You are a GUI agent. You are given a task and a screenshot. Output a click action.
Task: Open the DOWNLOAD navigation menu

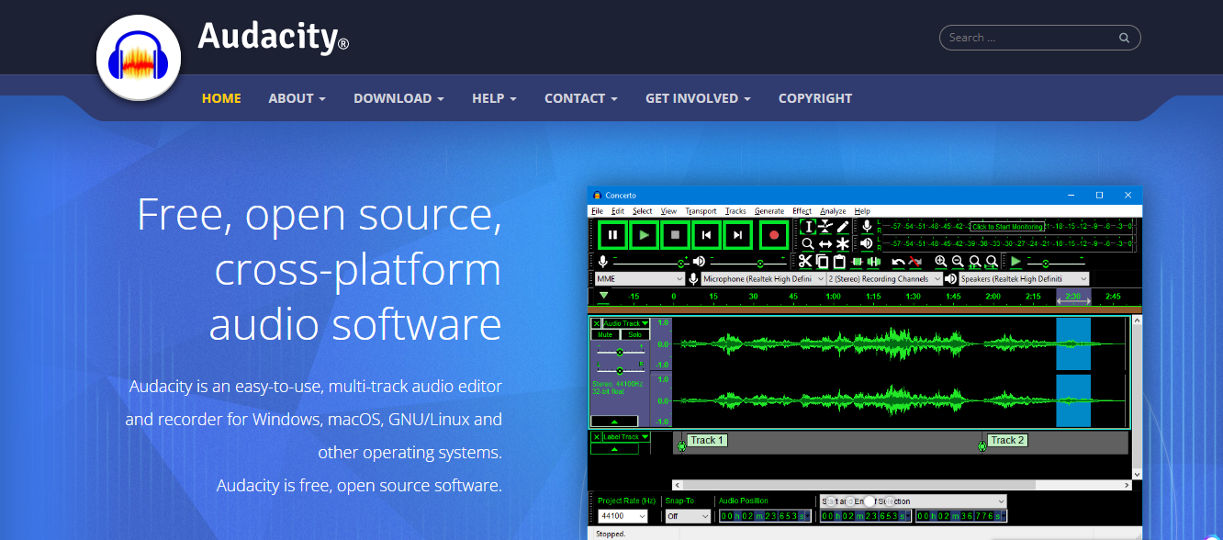tap(398, 98)
